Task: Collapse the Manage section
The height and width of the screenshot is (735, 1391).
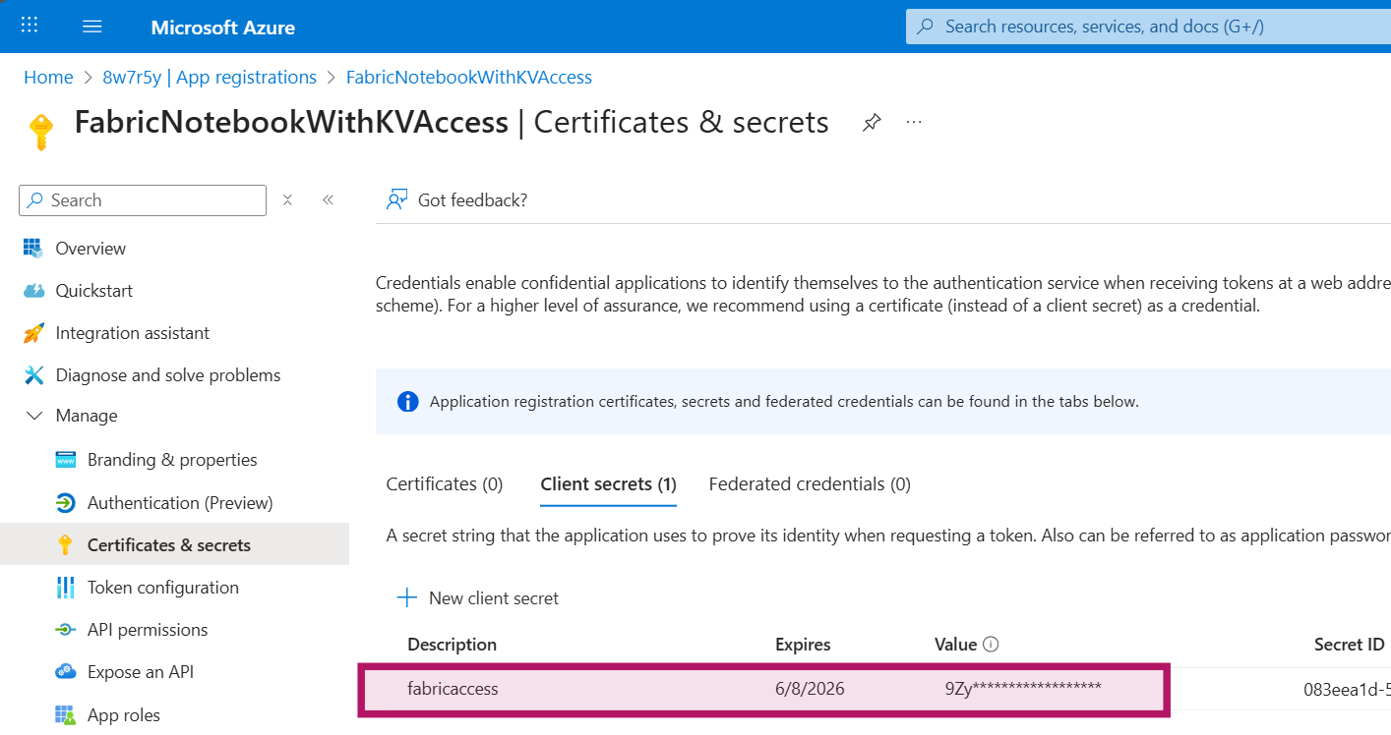Action: [x=35, y=416]
